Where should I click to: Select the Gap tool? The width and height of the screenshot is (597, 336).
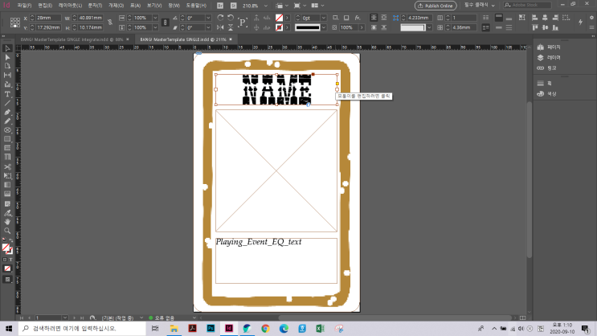7,75
